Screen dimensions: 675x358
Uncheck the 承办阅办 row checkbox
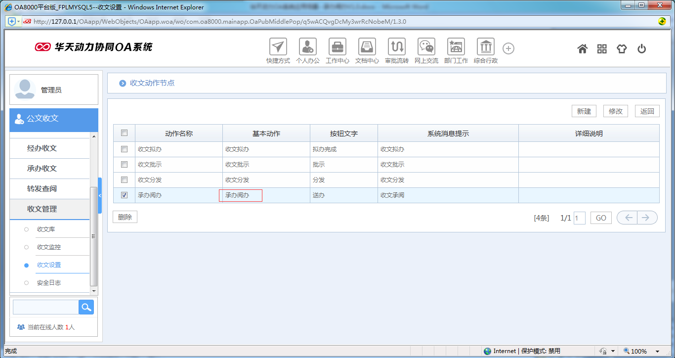[125, 195]
